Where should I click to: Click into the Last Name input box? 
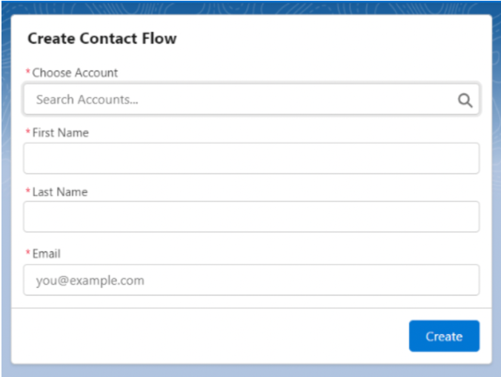coord(251,217)
